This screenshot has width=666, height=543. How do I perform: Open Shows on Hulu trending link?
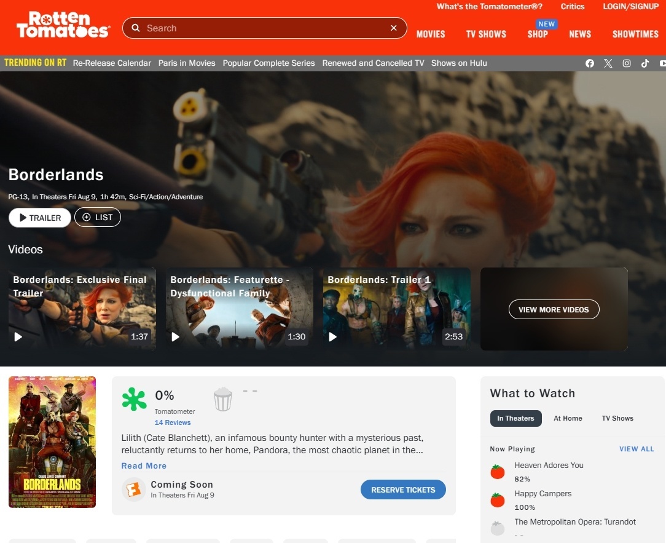tap(459, 63)
